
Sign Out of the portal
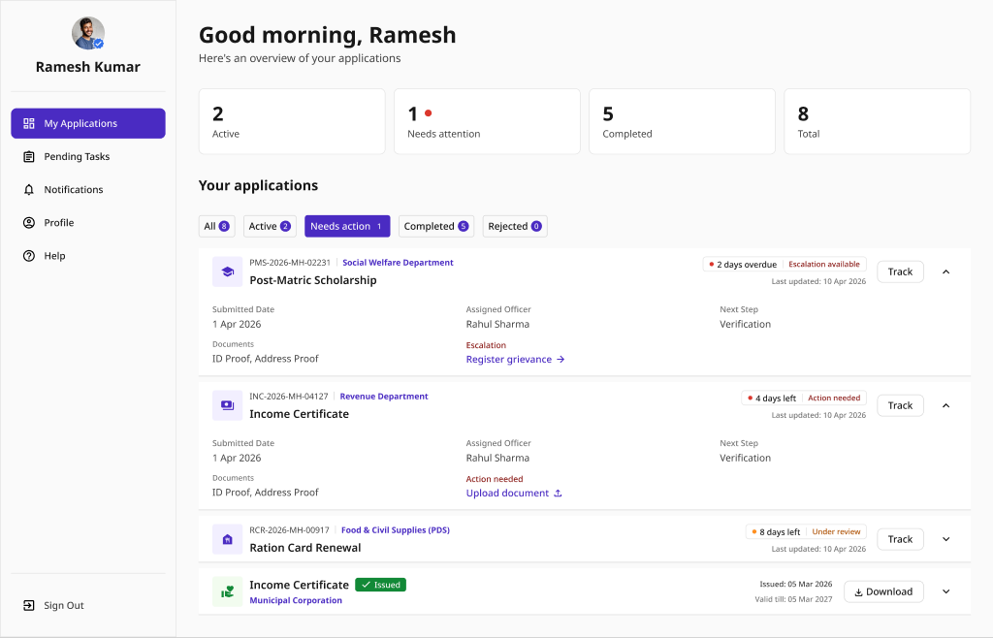pos(88,605)
